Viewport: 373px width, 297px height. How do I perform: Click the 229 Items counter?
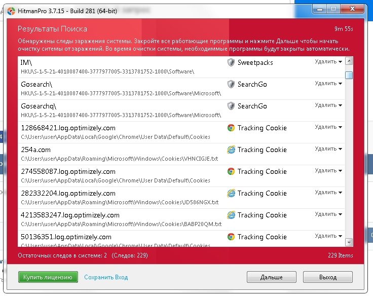(341, 255)
